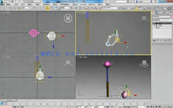Select the Select and Uniform Scale tool
The height and width of the screenshot is (108, 173).
[56, 8]
